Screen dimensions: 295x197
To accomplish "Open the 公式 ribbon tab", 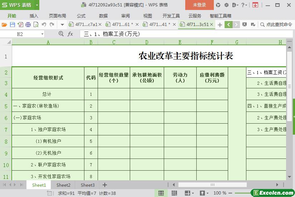I will click(x=81, y=16).
